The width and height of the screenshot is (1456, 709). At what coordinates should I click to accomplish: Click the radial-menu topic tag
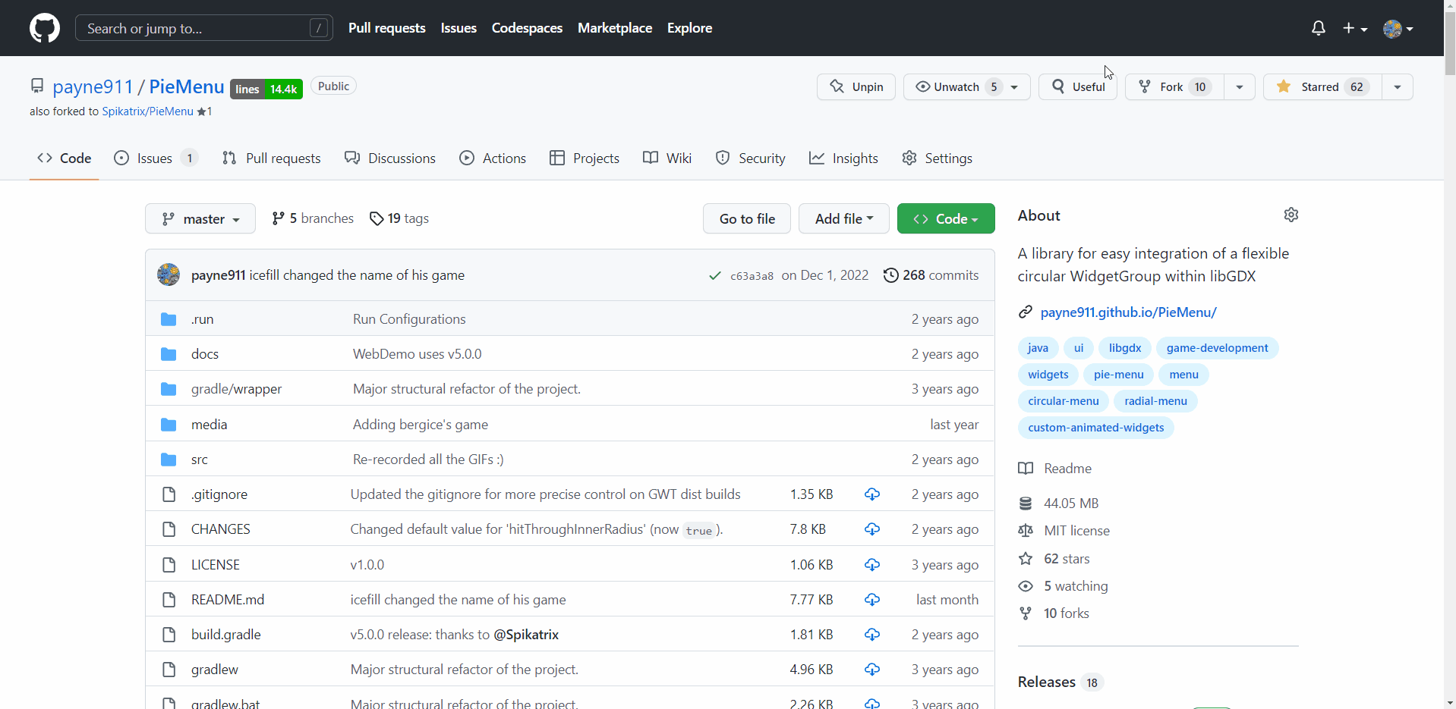[x=1155, y=401]
